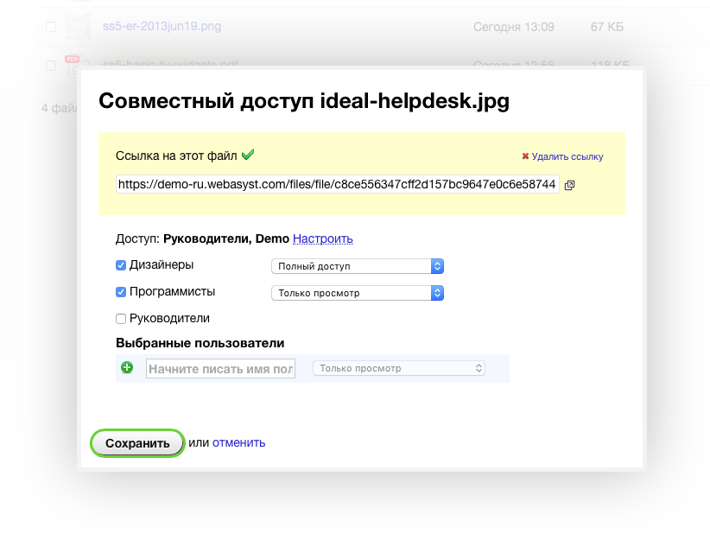Viewport: 710px width, 540px height.
Task: Enable the Руководители group checkbox
Action: click(121, 319)
